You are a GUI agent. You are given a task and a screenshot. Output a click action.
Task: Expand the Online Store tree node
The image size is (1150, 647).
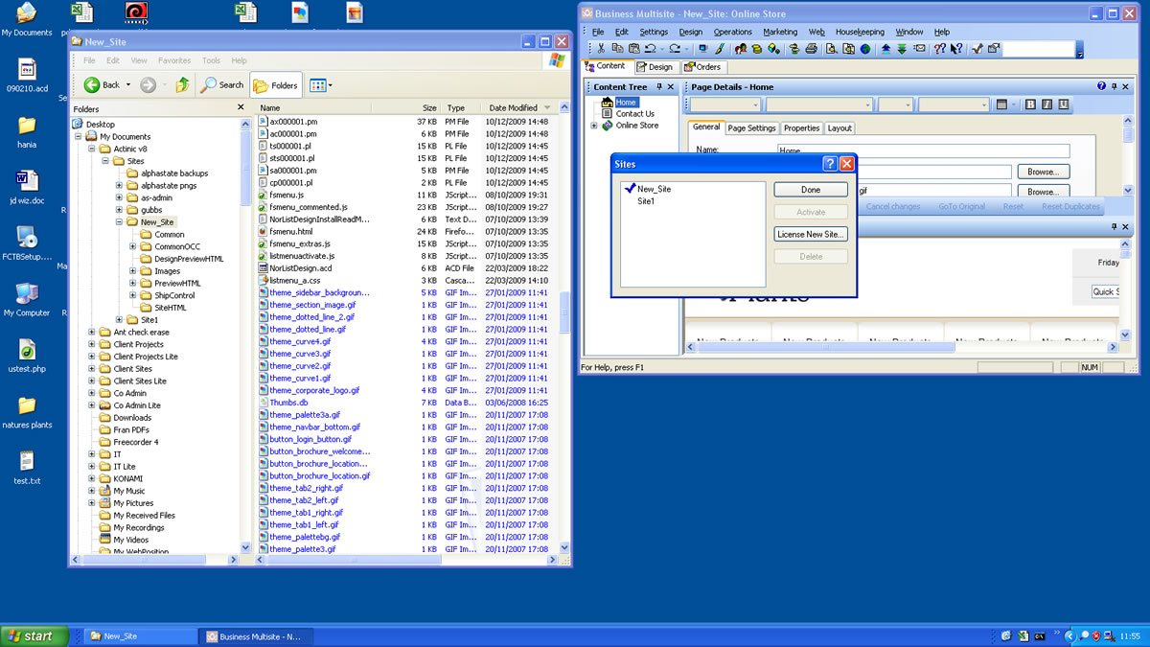point(594,126)
